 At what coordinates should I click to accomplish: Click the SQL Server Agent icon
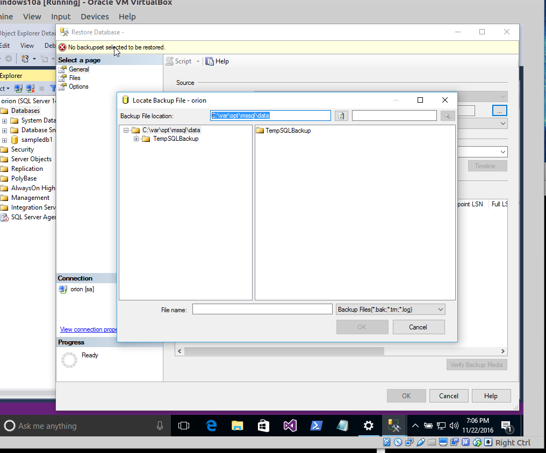click(x=4, y=218)
